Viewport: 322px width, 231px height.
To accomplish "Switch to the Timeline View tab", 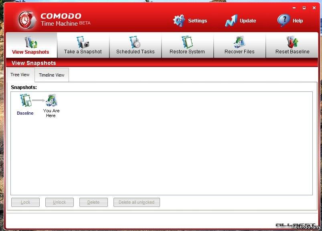I will (52, 75).
